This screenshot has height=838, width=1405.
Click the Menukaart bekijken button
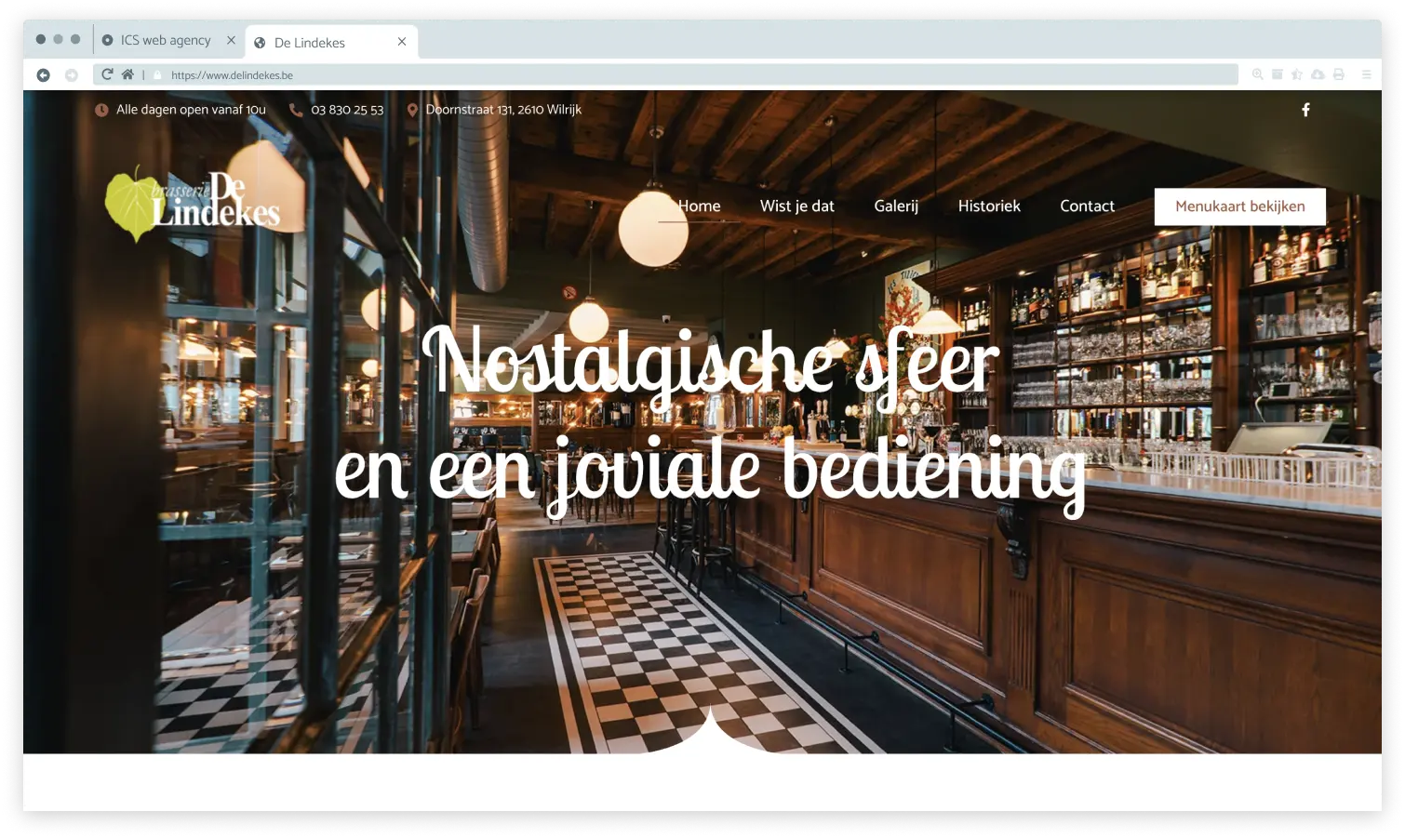pos(1240,206)
